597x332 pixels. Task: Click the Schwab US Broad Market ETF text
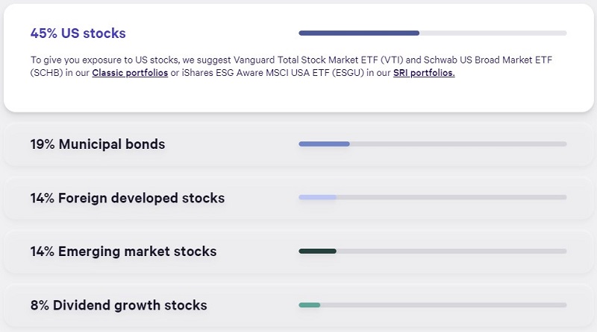tap(486, 58)
